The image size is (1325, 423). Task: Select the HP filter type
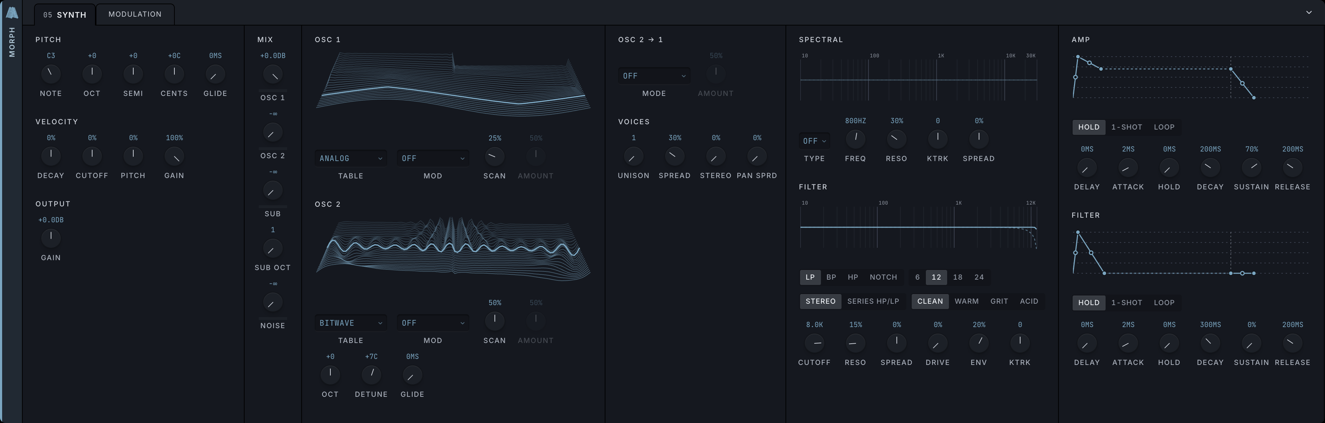(x=853, y=277)
